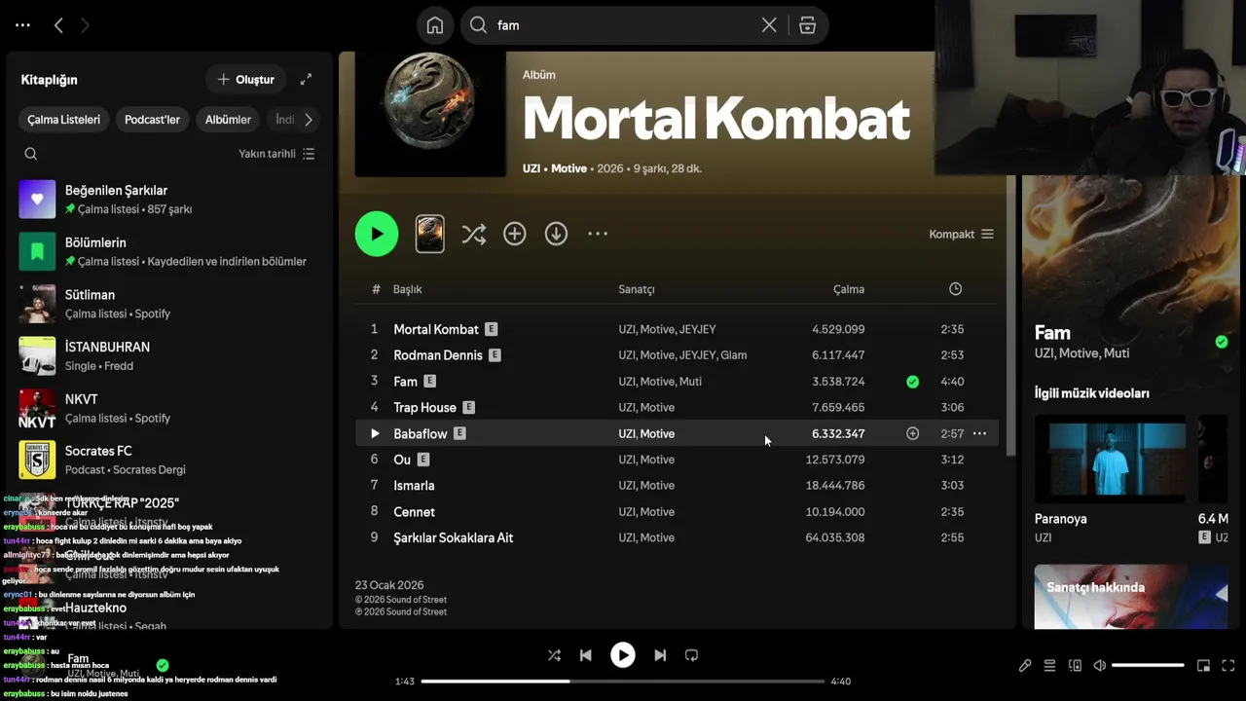
Task: Open the Sütliman playlist
Action: coord(170,304)
